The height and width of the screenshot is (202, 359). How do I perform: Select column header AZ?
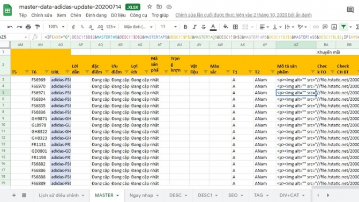(296, 44)
